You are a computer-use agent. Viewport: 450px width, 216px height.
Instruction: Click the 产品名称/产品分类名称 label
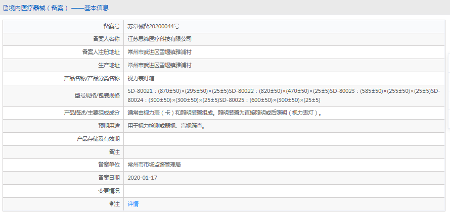click(x=92, y=78)
